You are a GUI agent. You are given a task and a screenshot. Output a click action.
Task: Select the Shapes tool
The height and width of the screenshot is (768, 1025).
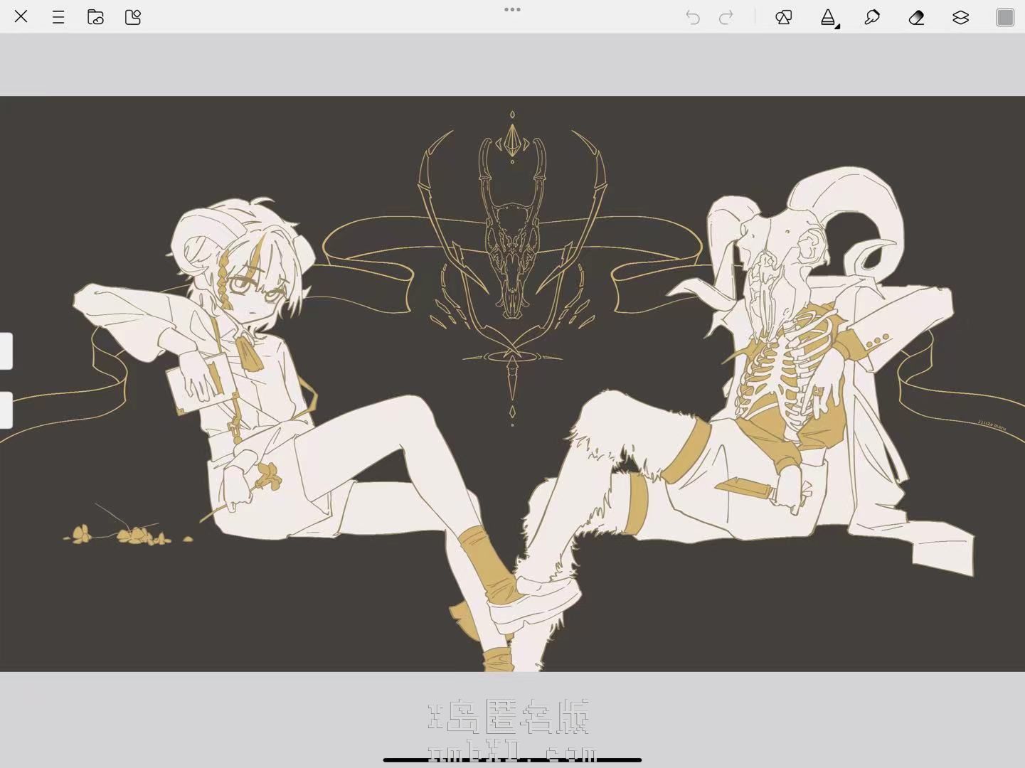click(x=784, y=17)
